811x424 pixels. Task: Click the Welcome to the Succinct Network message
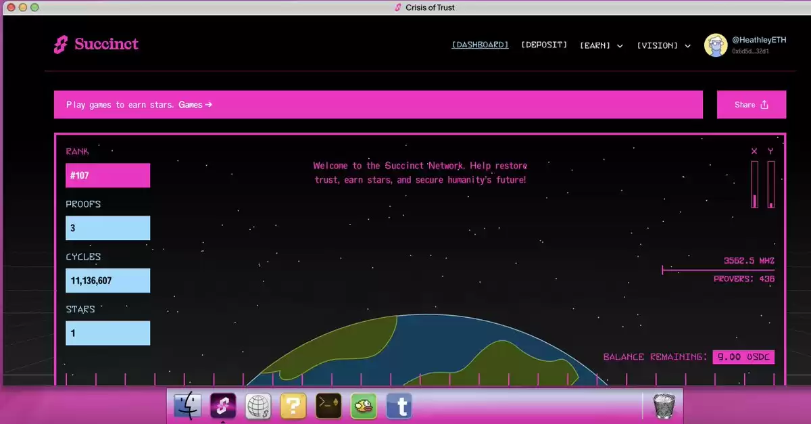click(x=420, y=172)
